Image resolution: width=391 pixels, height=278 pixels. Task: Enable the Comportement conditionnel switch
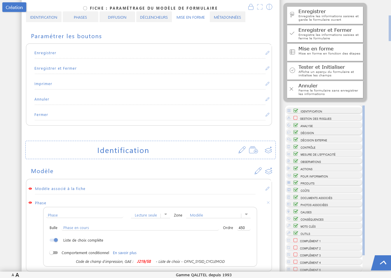pos(54,253)
